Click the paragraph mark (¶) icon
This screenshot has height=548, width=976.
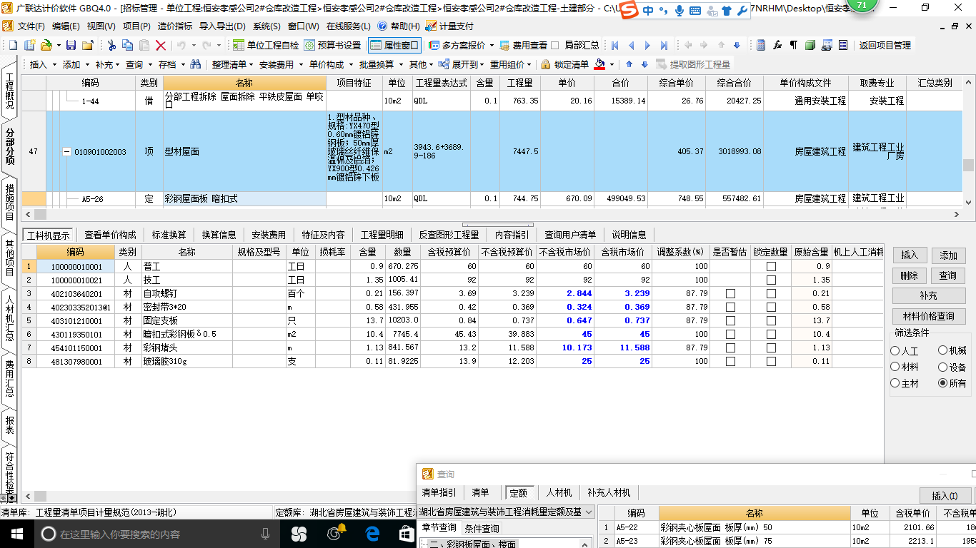[794, 45]
